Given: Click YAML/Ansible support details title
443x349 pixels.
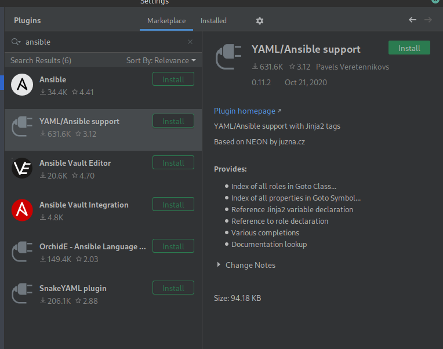Looking at the screenshot, I should point(306,49).
